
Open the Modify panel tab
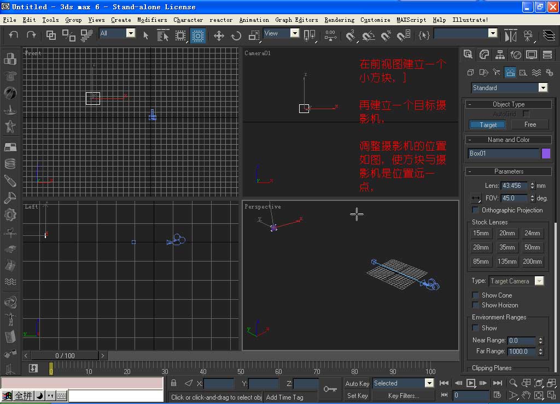(485, 54)
